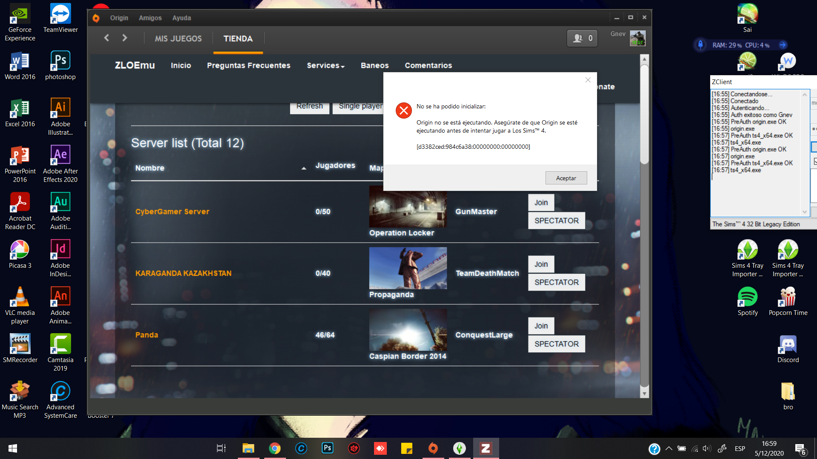Click ZLOEmu brand link

[x=135, y=65]
